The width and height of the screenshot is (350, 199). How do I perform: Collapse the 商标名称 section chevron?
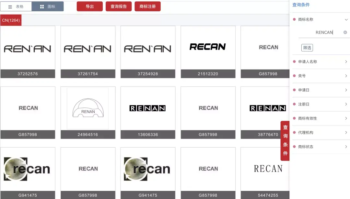pos(346,19)
